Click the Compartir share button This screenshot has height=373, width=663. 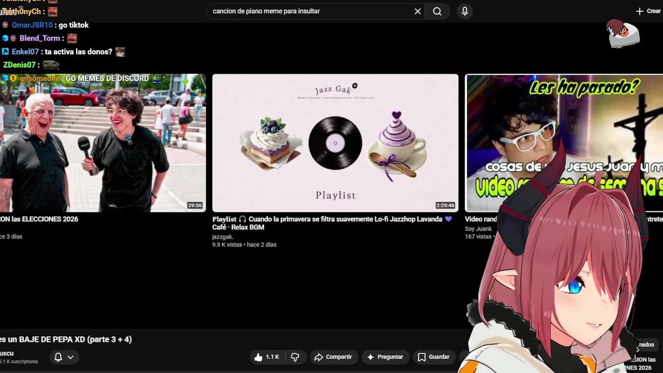click(333, 357)
